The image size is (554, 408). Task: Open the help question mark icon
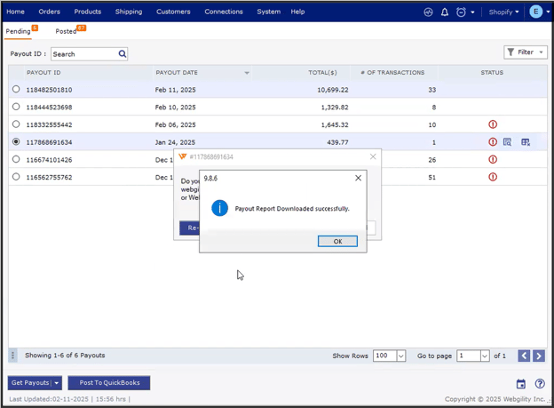click(x=539, y=384)
